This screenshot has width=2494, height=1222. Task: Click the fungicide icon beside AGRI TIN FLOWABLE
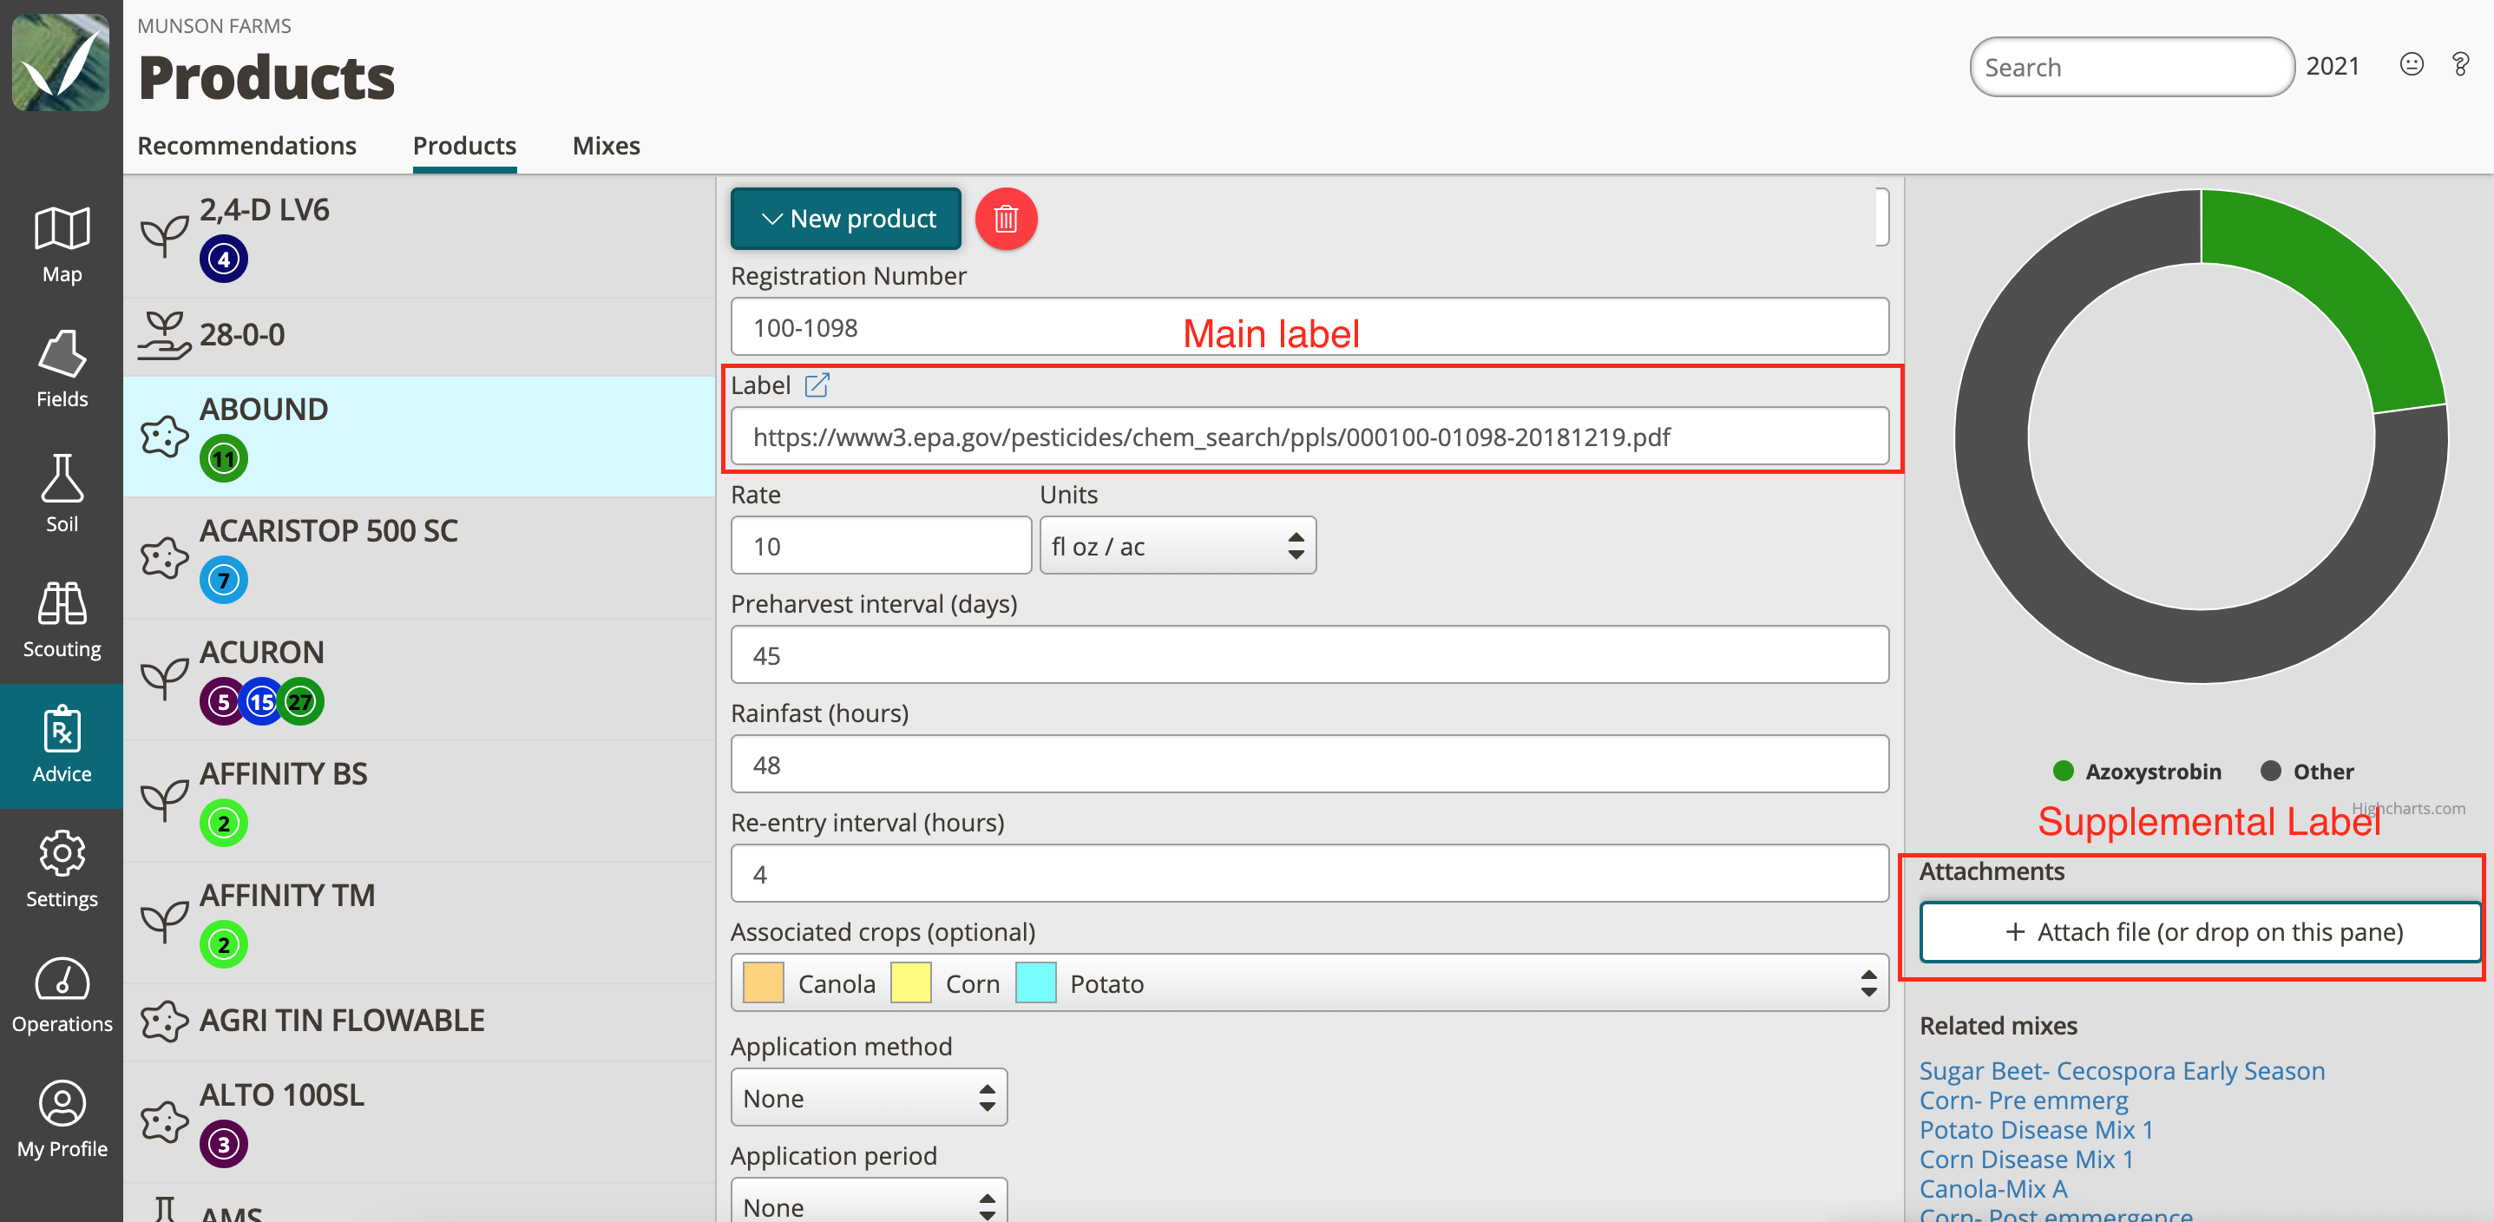[165, 1021]
